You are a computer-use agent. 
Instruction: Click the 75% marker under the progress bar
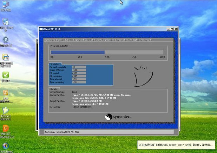pos(134,57)
